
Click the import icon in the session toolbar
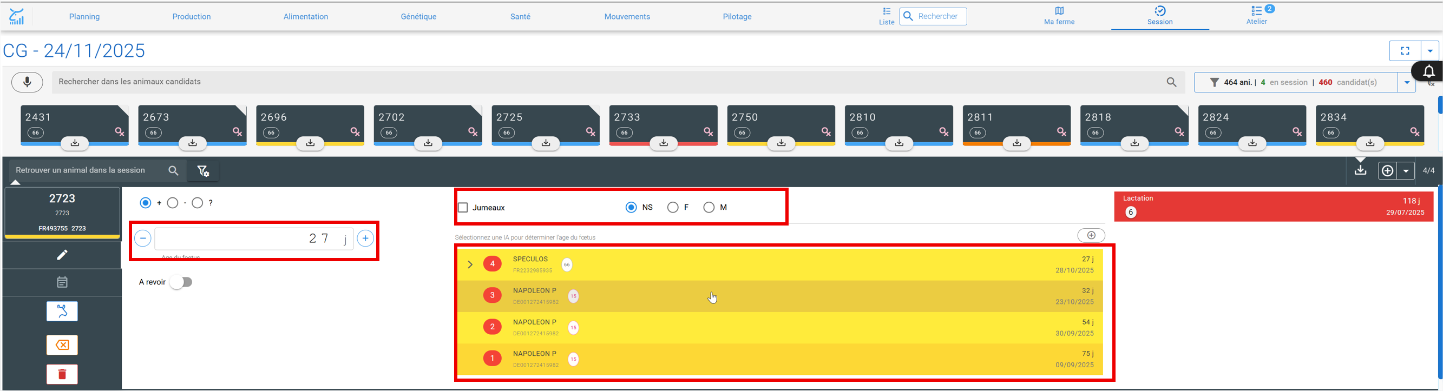(x=1360, y=170)
